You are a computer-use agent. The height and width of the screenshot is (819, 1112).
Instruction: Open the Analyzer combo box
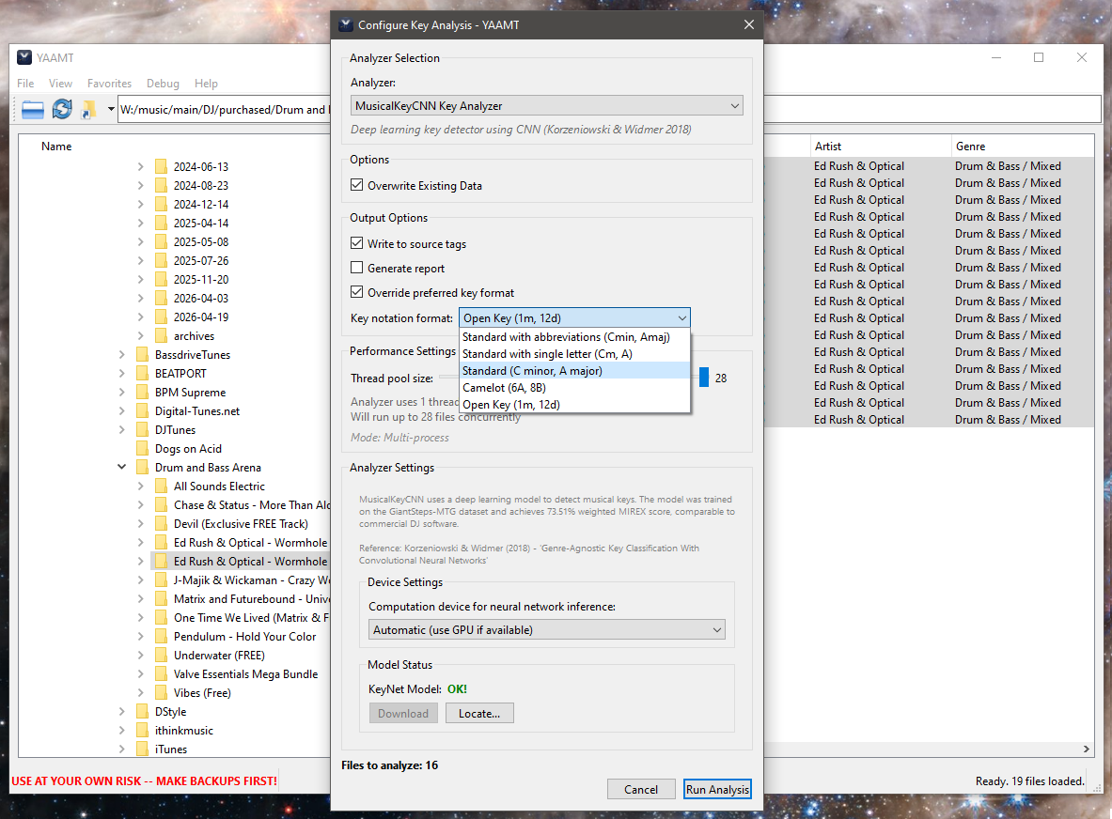point(547,105)
